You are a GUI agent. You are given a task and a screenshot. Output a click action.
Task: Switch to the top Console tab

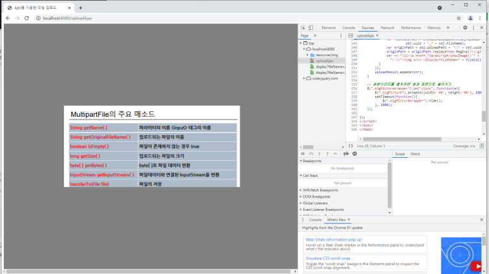(x=349, y=28)
